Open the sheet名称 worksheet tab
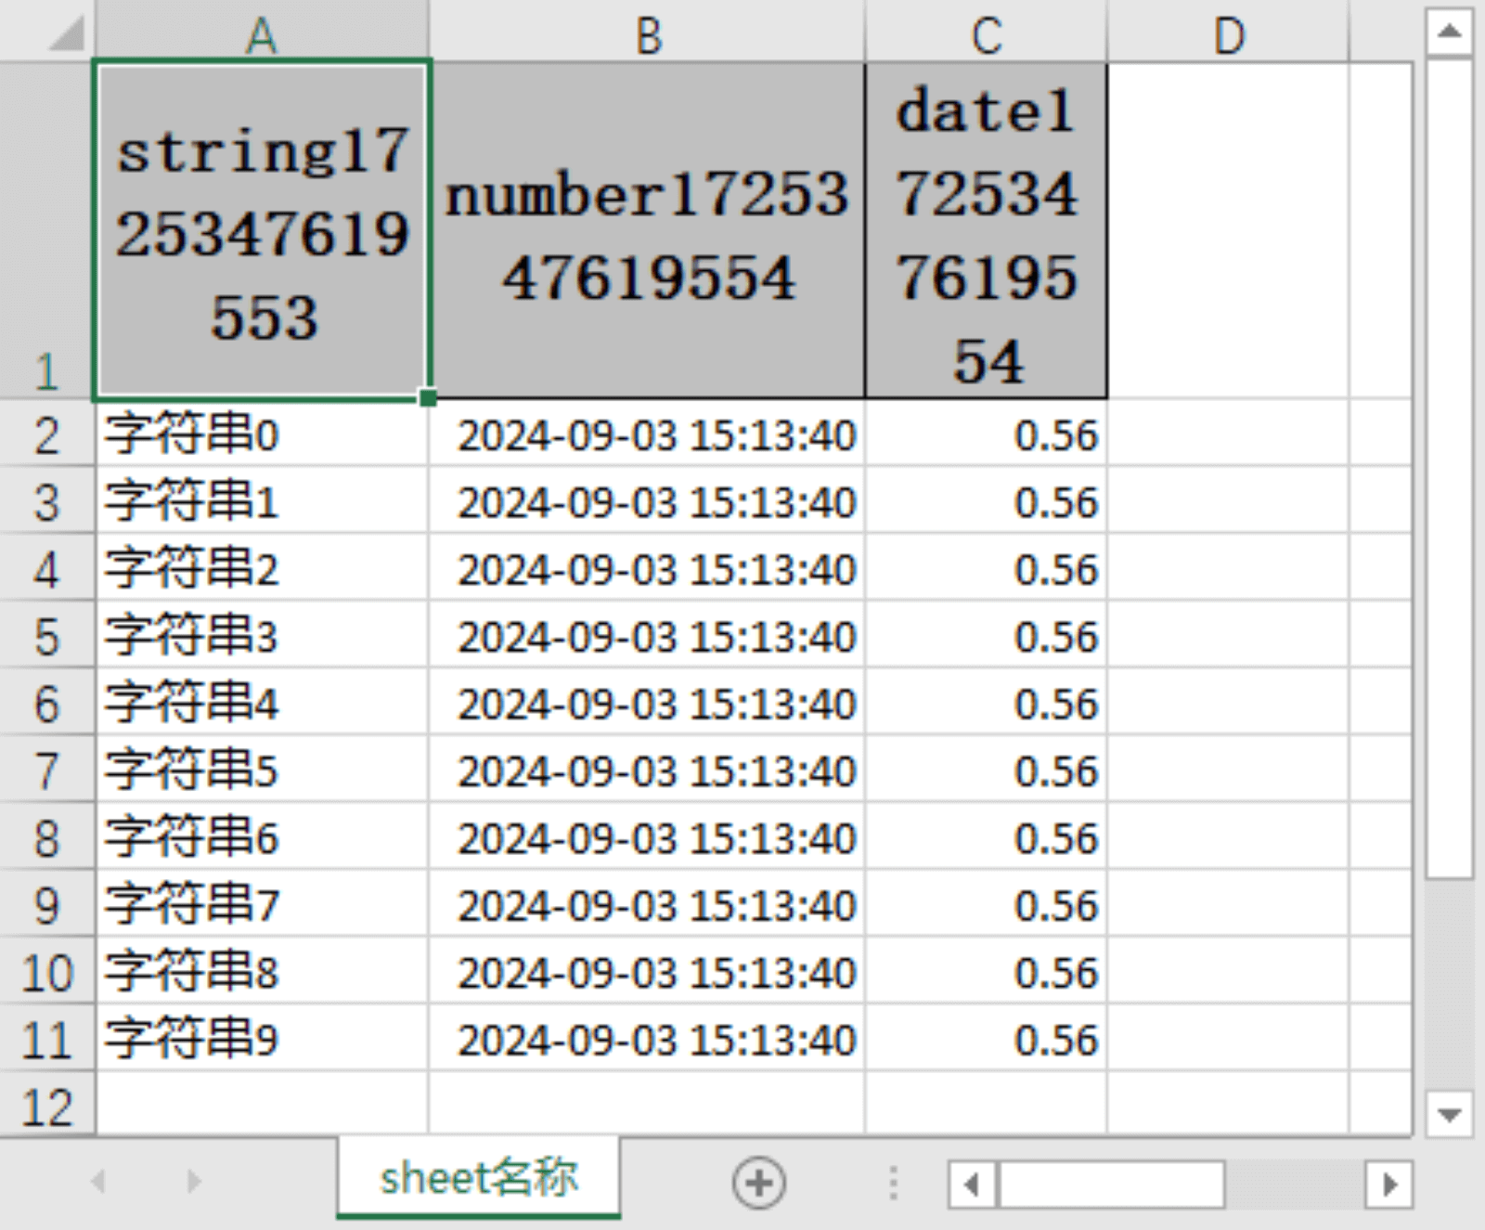Image resolution: width=1485 pixels, height=1230 pixels. coord(478,1179)
